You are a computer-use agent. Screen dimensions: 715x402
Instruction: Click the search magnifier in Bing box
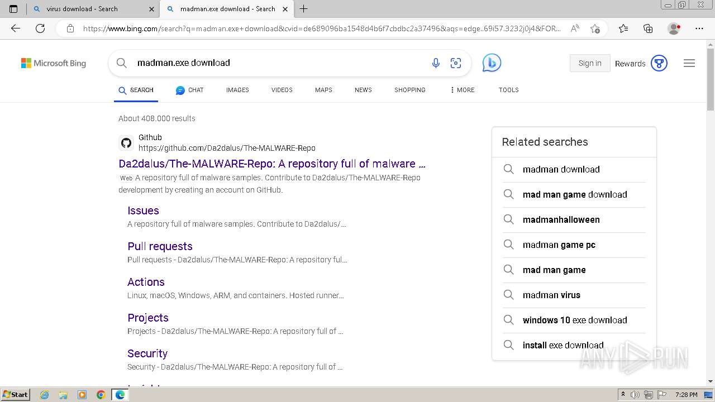[x=122, y=63]
